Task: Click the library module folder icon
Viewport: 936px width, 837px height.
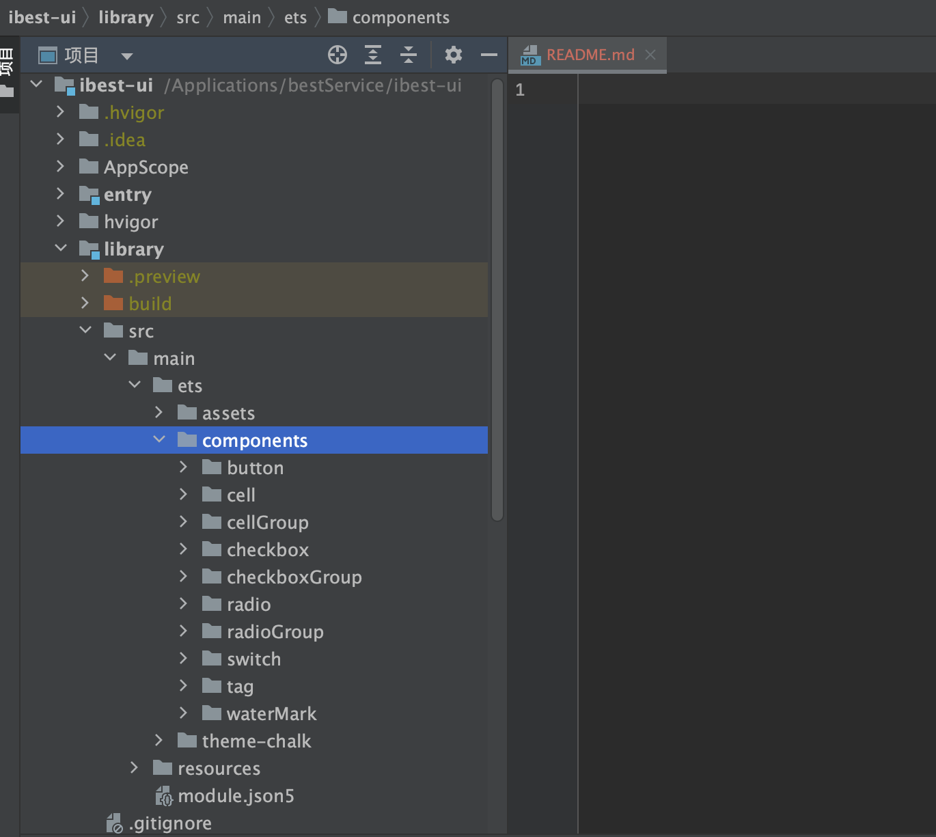Action: [x=90, y=249]
